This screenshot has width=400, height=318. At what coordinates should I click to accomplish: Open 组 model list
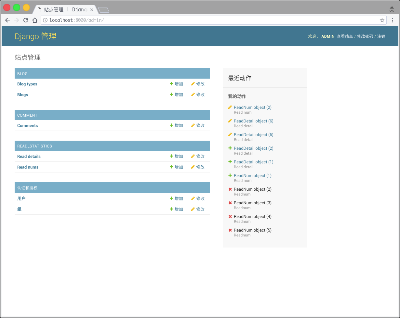[x=19, y=209]
